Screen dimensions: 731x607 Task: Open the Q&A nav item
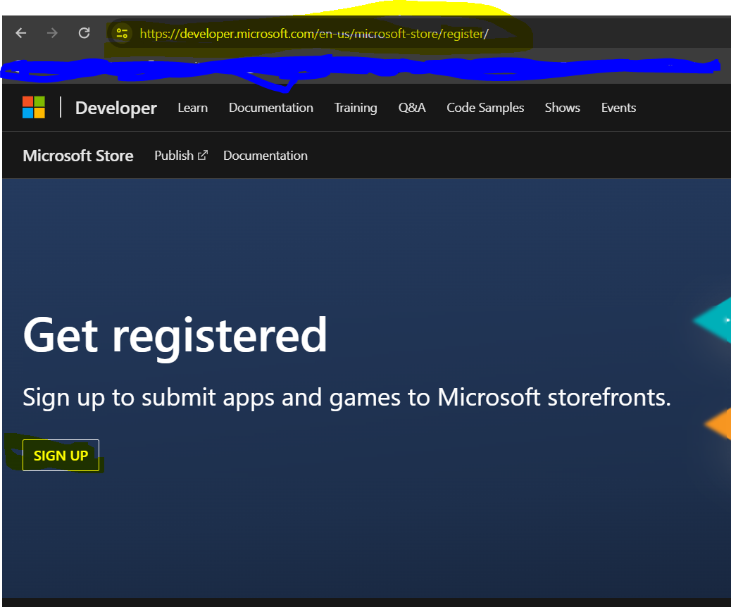tap(412, 108)
